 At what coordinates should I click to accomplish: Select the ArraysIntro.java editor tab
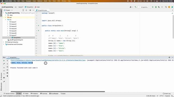(x=42, y=10)
